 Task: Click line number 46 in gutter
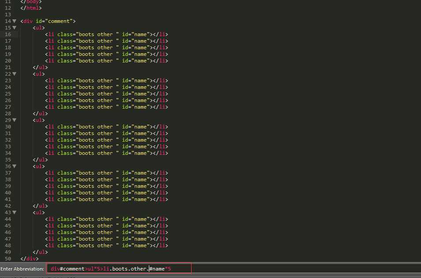8,232
